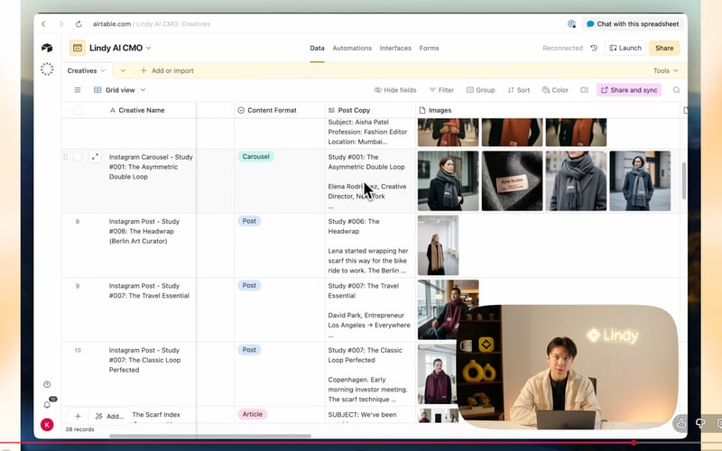The image size is (722, 451).
Task: Open The Headwrap row image thumbnail
Action: pyautogui.click(x=438, y=245)
